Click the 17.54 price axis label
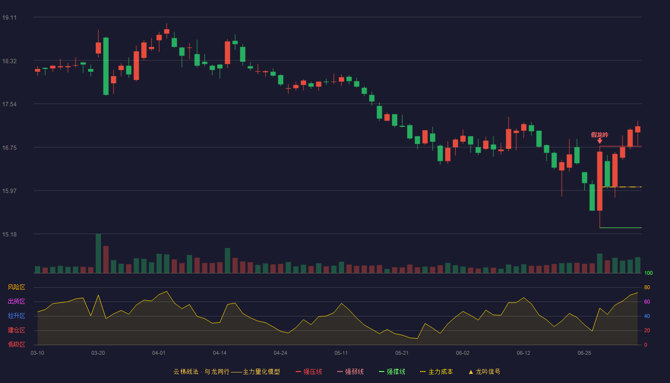The image size is (670, 383). tap(9, 104)
